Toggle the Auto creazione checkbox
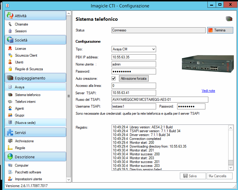238x190 pixels. (113, 79)
